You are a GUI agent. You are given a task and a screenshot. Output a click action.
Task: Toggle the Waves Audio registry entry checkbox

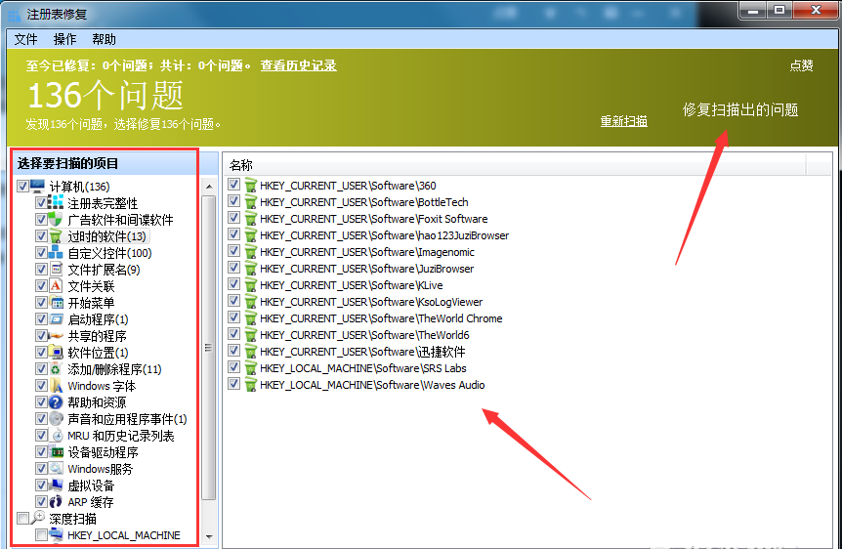(x=233, y=385)
